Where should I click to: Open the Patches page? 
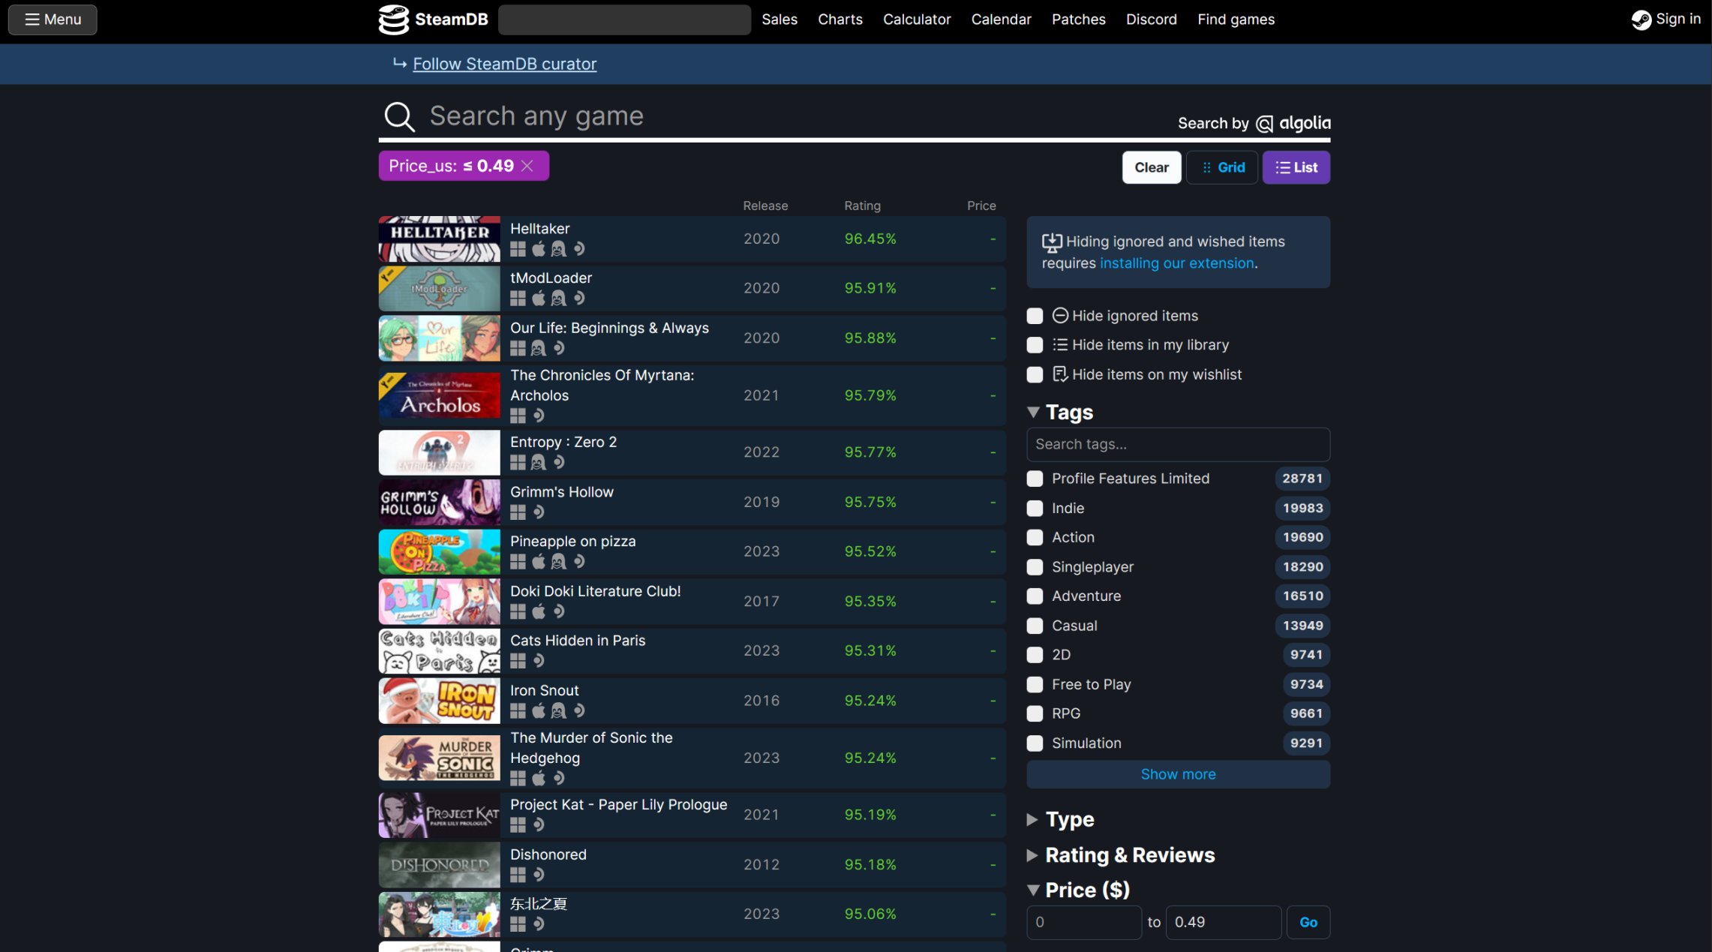pos(1078,20)
